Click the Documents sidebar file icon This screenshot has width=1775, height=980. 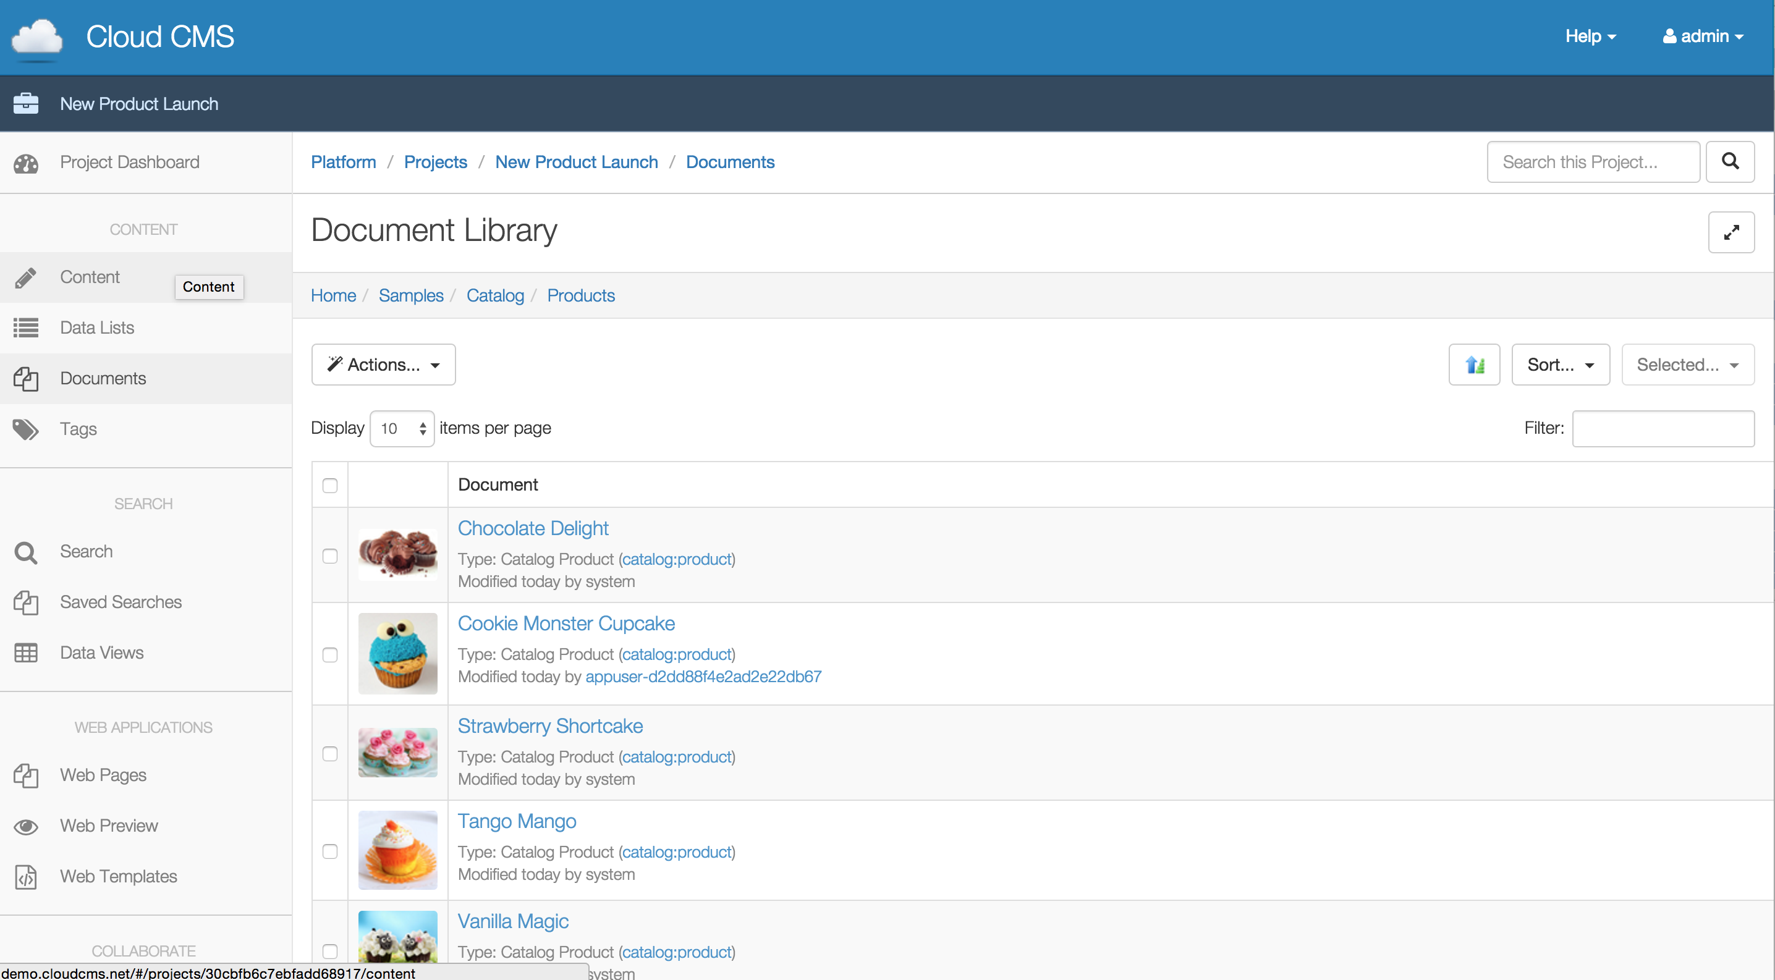(26, 379)
